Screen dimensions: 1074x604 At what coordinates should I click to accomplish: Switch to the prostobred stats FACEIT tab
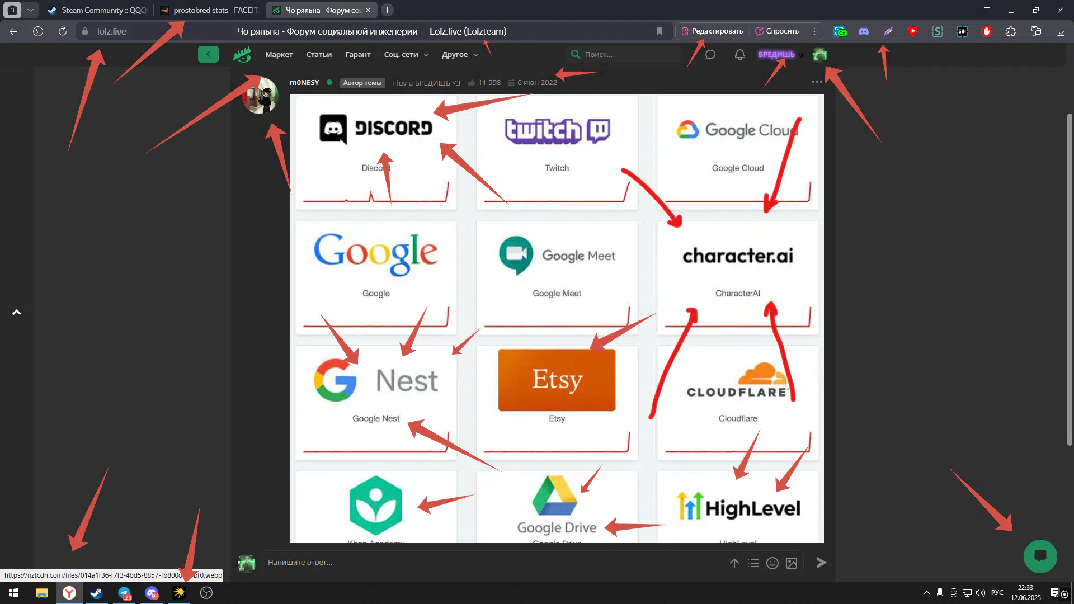pyautogui.click(x=209, y=10)
